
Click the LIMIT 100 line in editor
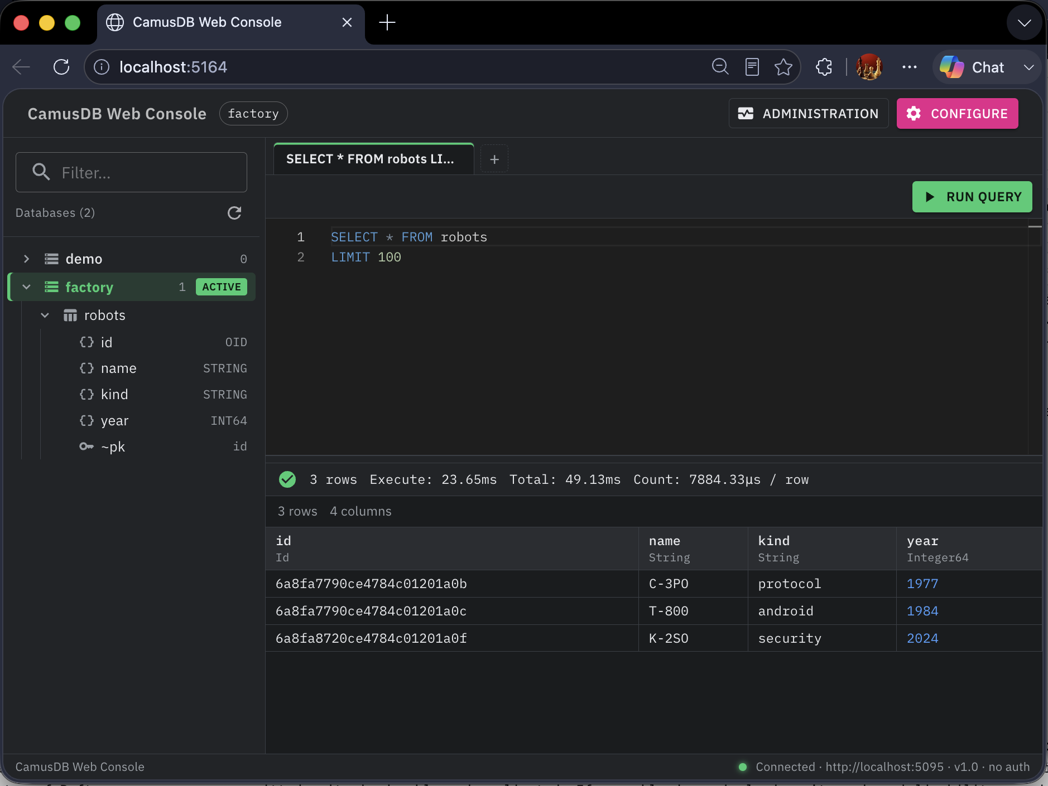tap(366, 257)
